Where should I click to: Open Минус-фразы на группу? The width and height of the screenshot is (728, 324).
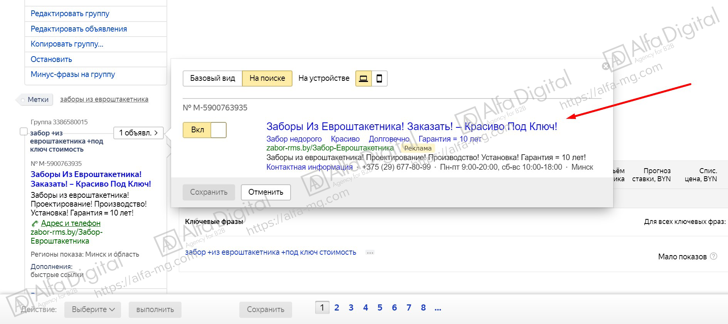pos(73,74)
